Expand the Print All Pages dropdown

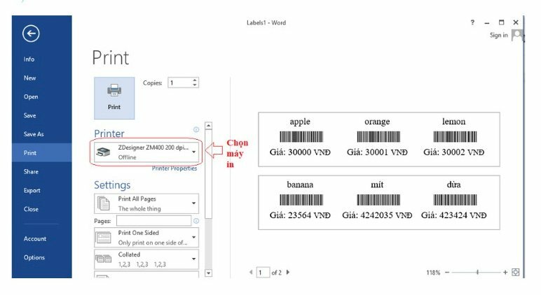tap(146, 203)
